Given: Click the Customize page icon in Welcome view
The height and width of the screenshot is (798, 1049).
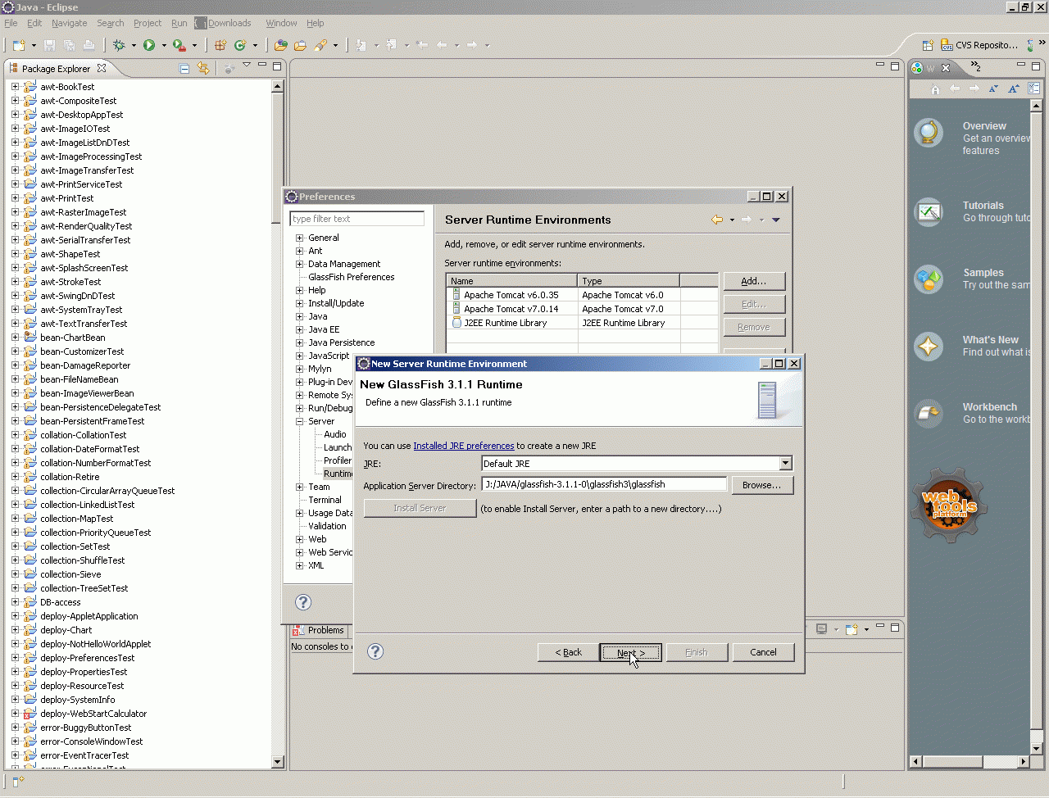Looking at the screenshot, I should [x=1034, y=88].
